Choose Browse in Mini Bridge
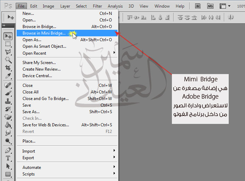245x181 pixels. click(x=67, y=33)
